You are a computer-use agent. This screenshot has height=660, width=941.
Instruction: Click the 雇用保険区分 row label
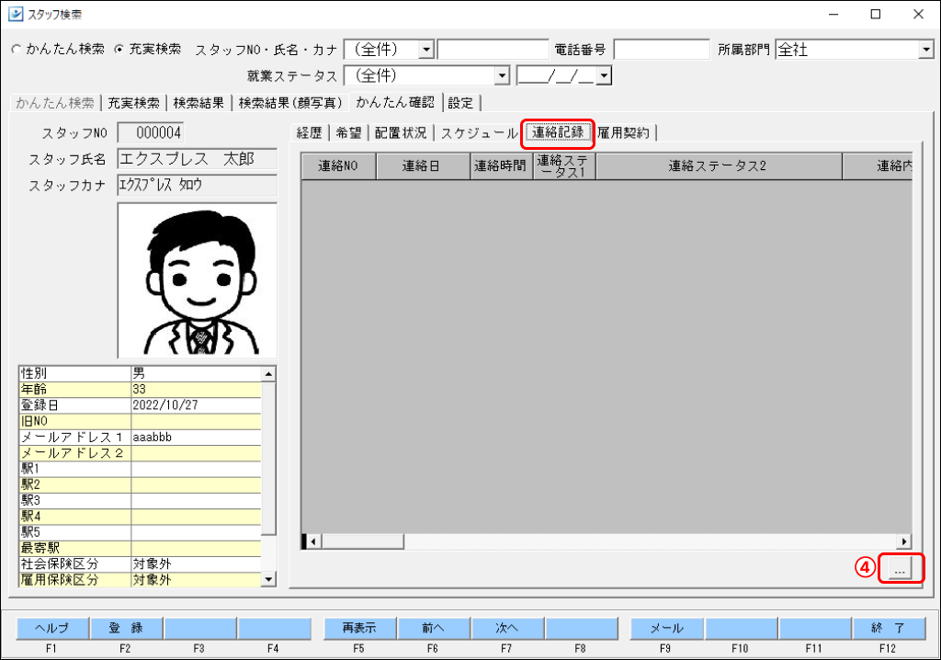75,580
